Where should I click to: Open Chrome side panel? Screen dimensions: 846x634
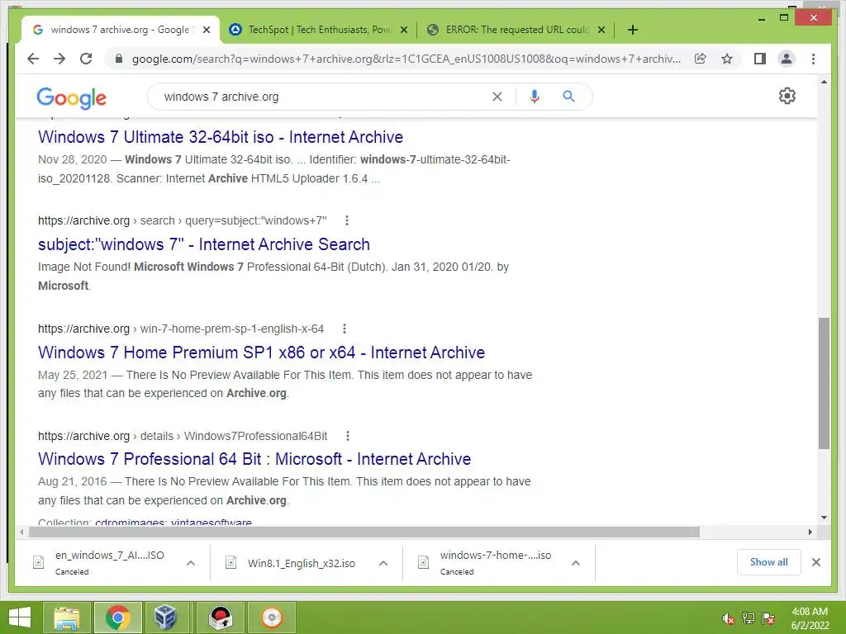point(760,59)
